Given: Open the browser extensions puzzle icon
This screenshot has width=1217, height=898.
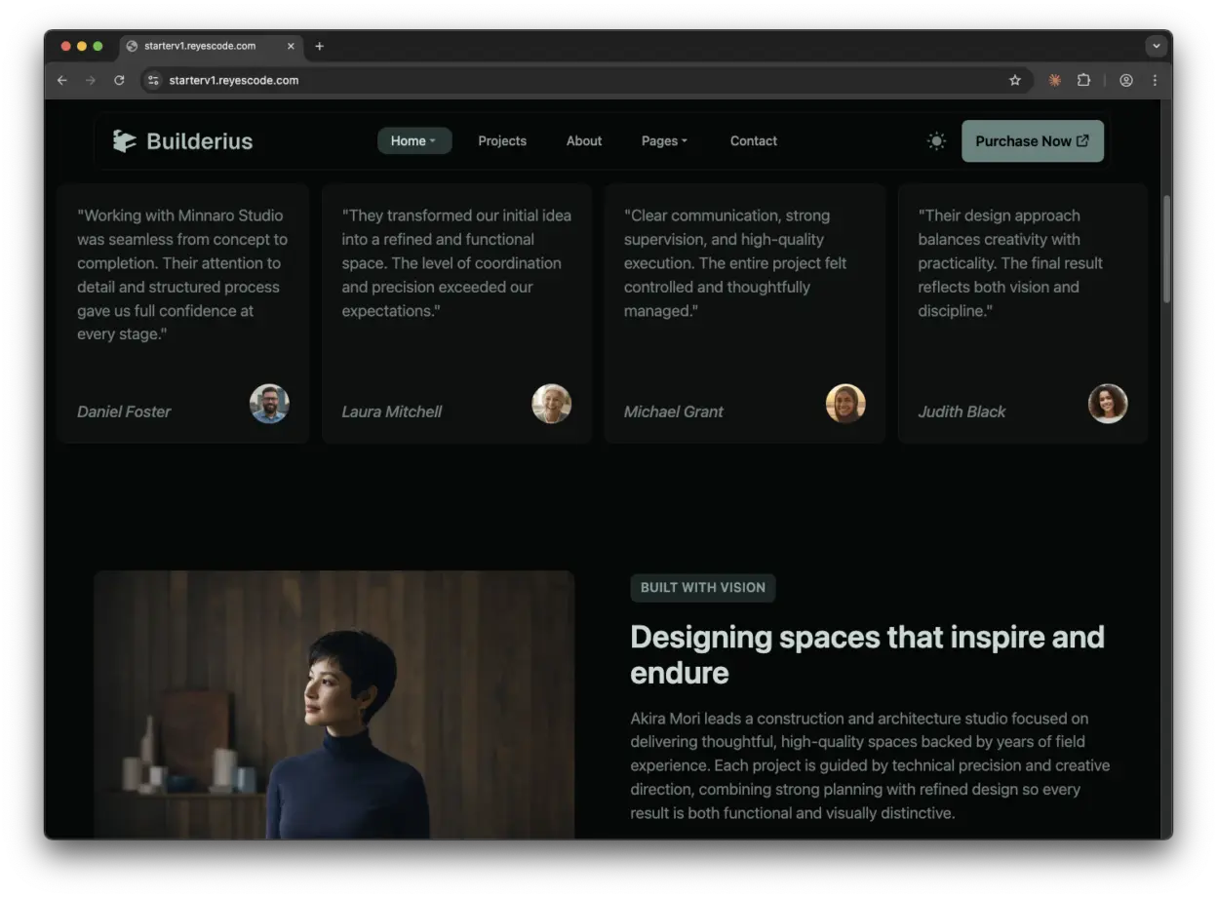Looking at the screenshot, I should pos(1083,81).
